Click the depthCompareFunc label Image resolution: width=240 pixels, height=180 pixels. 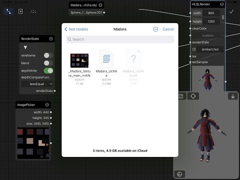coord(35,77)
